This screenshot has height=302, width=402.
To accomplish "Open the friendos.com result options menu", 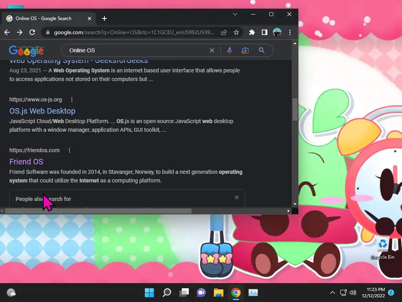I will [x=69, y=150].
